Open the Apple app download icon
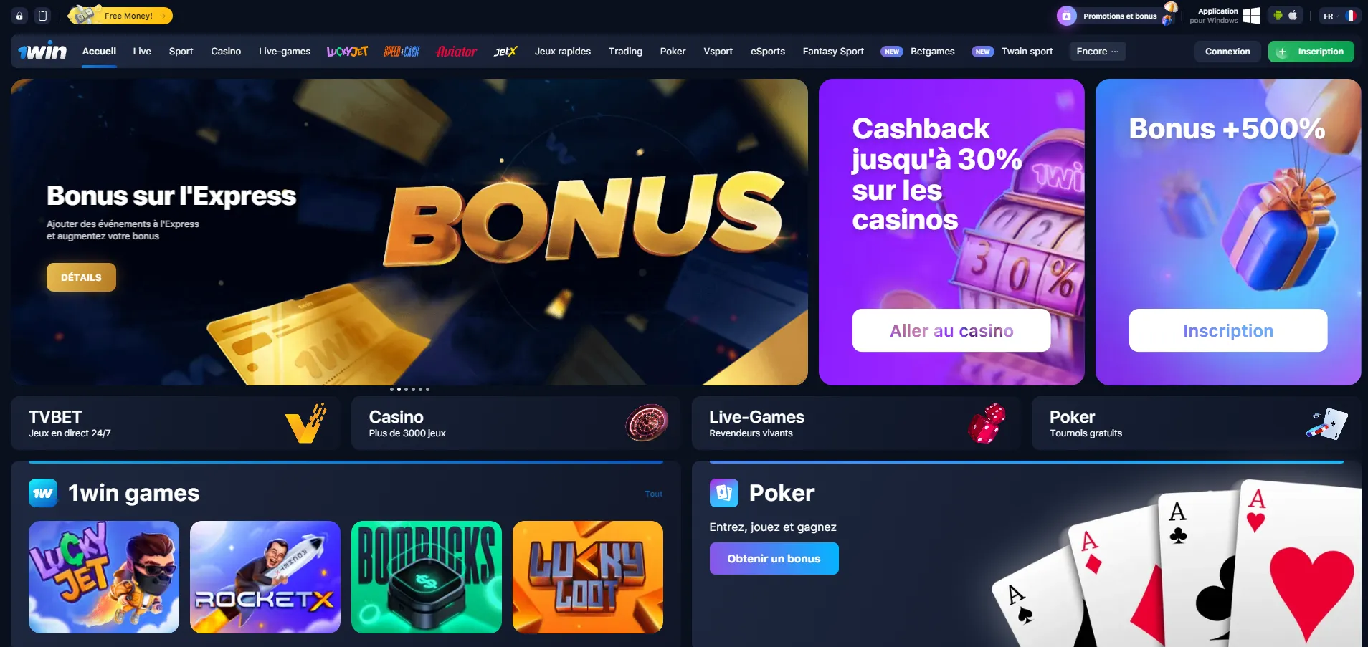Image resolution: width=1368 pixels, height=647 pixels. (x=1293, y=15)
